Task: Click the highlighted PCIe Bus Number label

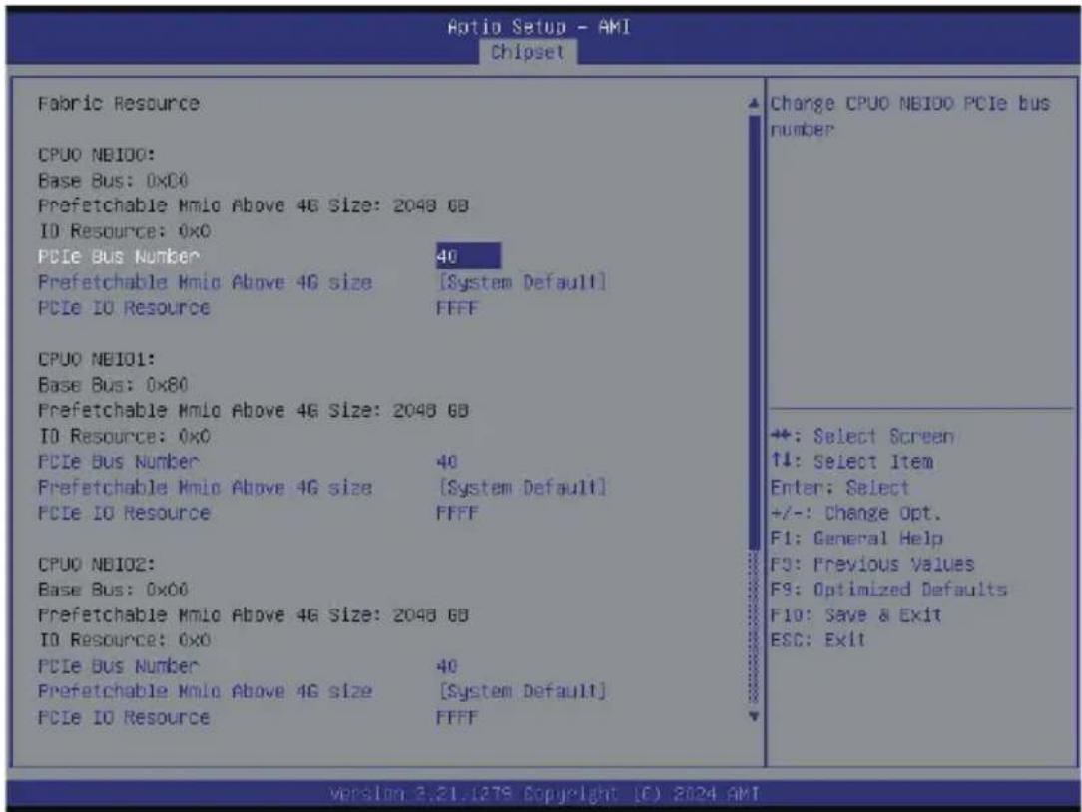Action: tap(118, 256)
